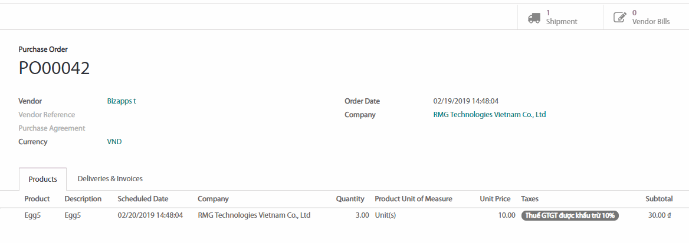This screenshot has height=243, width=689.
Task: Sort by Scheduled Date column header
Action: point(143,199)
